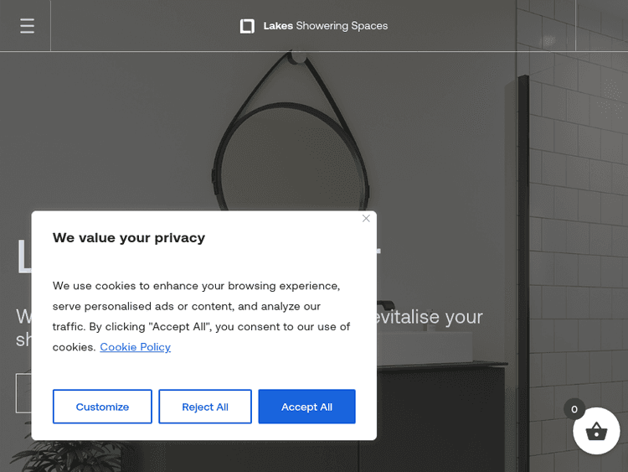The image size is (628, 472).
Task: Open the shopping basket
Action: point(595,432)
